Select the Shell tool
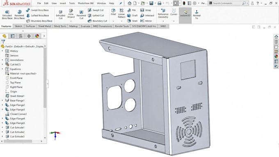 tap(132, 21)
